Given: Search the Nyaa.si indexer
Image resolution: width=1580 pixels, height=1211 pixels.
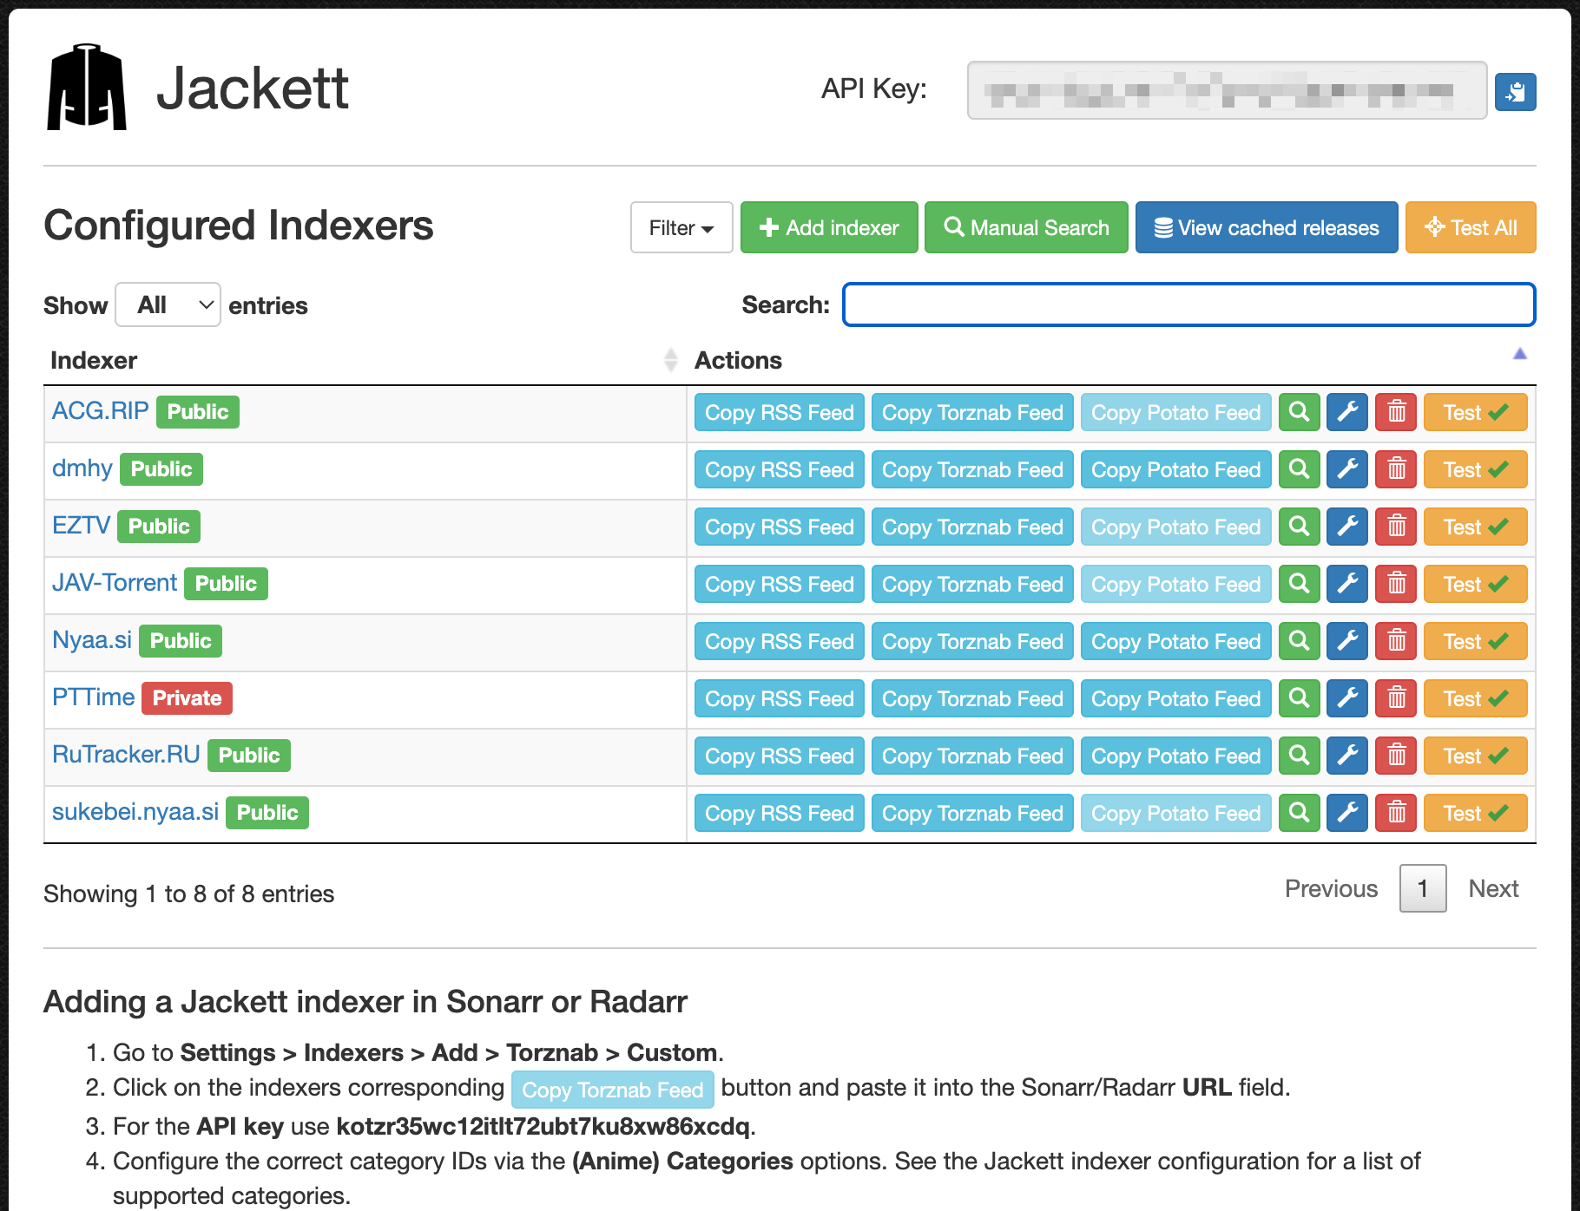Looking at the screenshot, I should 1299,641.
